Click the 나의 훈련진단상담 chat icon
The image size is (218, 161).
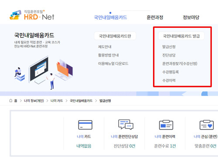point(126,124)
